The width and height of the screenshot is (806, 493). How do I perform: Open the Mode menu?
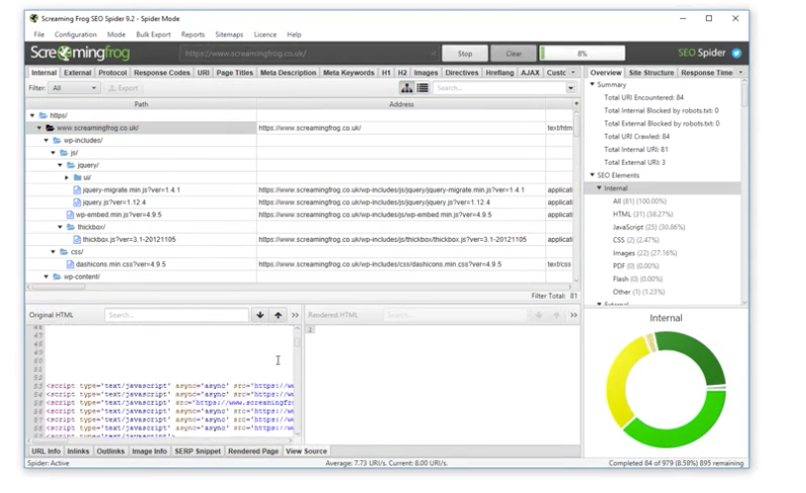click(x=116, y=35)
